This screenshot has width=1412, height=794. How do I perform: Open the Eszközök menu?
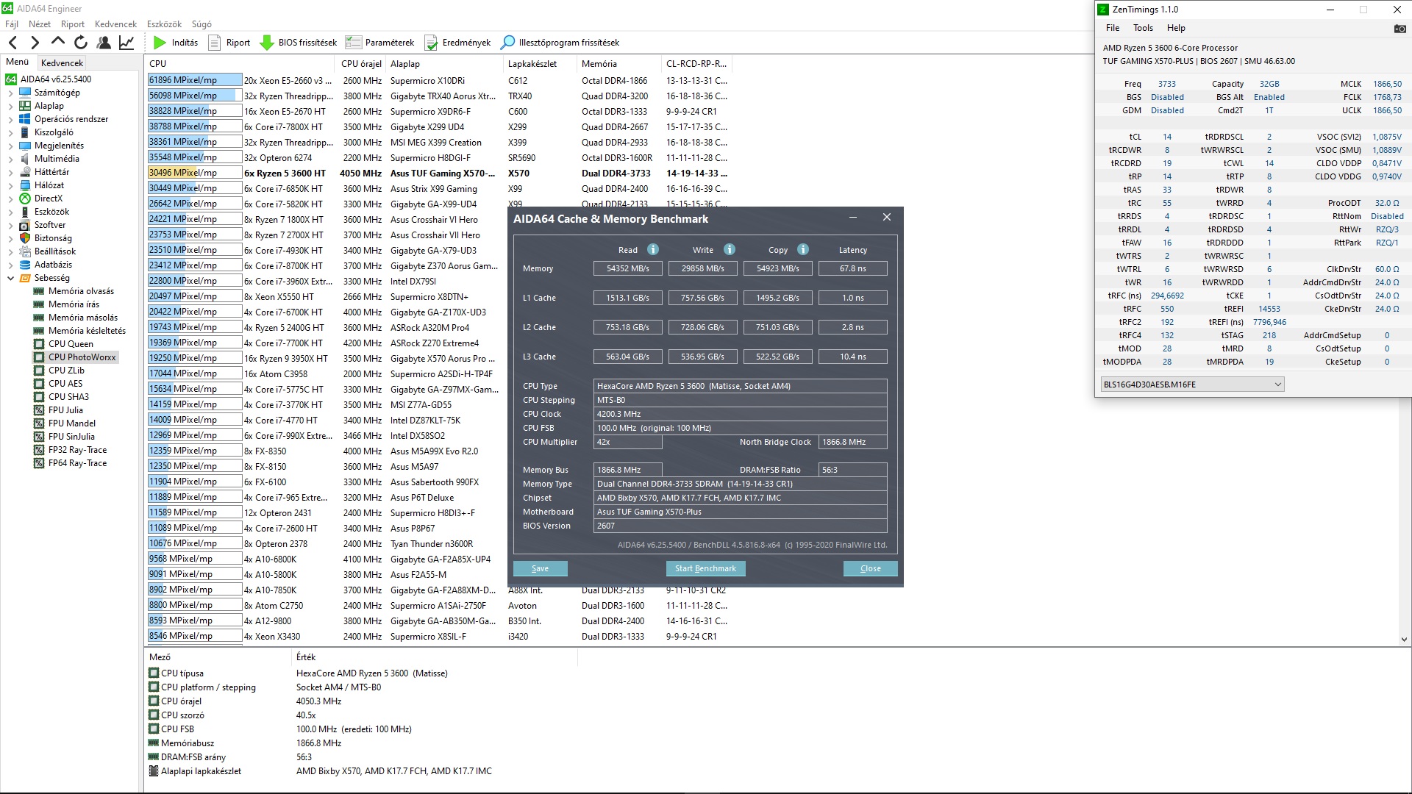point(164,24)
